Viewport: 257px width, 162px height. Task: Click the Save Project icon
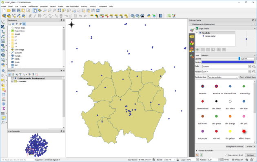pos(13,11)
